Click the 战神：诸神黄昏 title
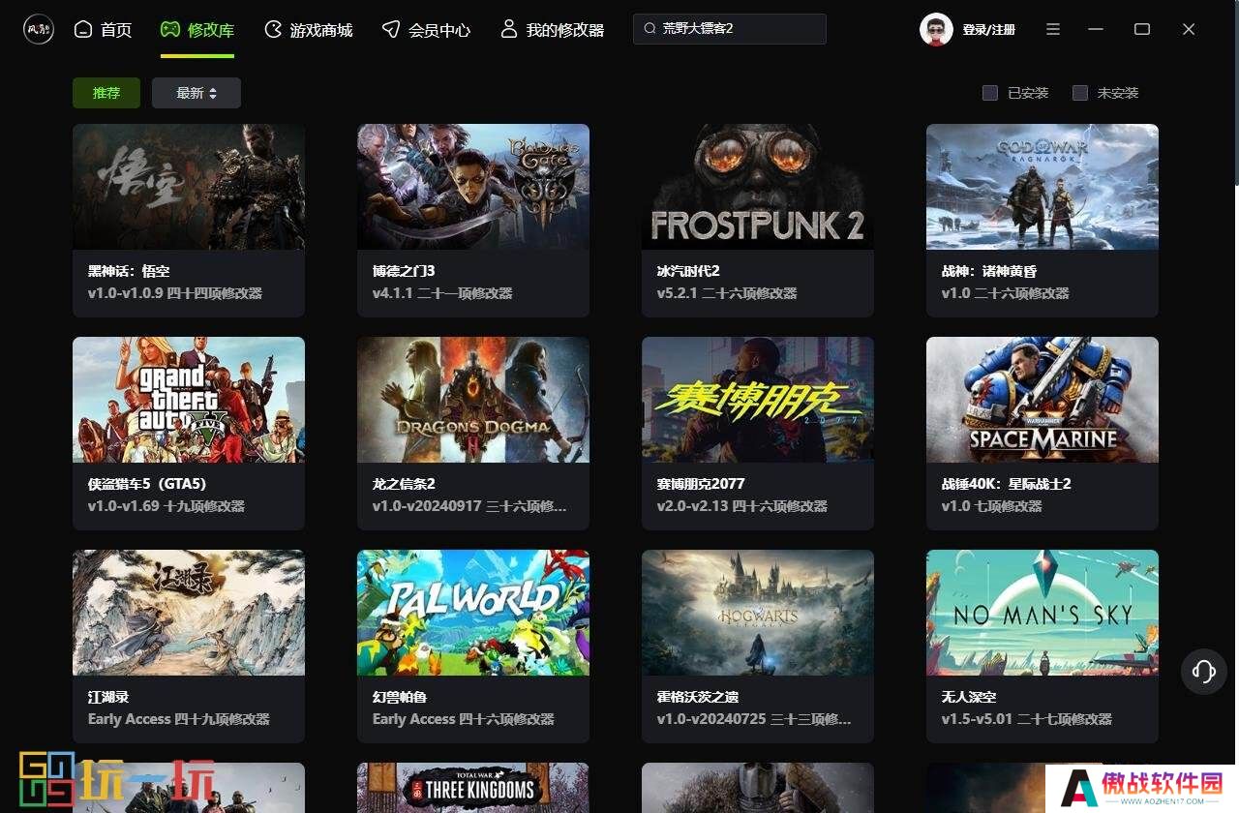Image resolution: width=1239 pixels, height=813 pixels. tap(989, 271)
